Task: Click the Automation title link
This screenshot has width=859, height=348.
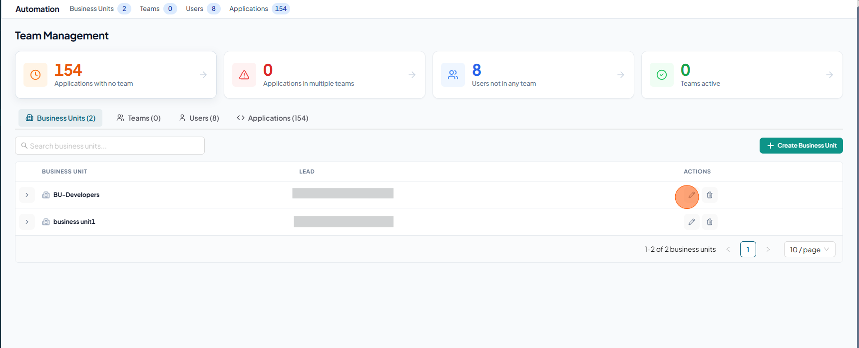Action: [x=37, y=9]
